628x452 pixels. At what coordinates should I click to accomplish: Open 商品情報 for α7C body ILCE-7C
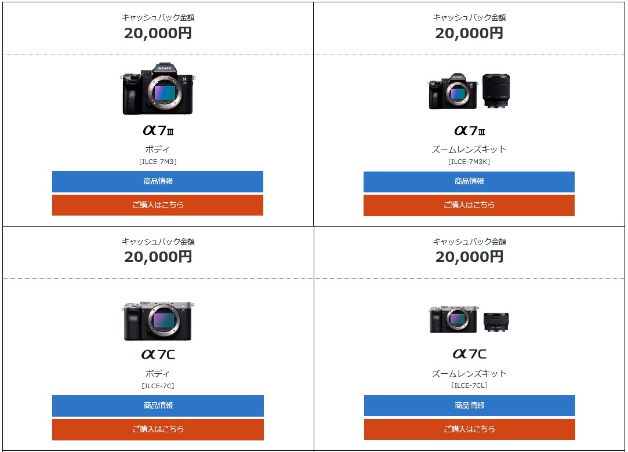[x=158, y=406]
